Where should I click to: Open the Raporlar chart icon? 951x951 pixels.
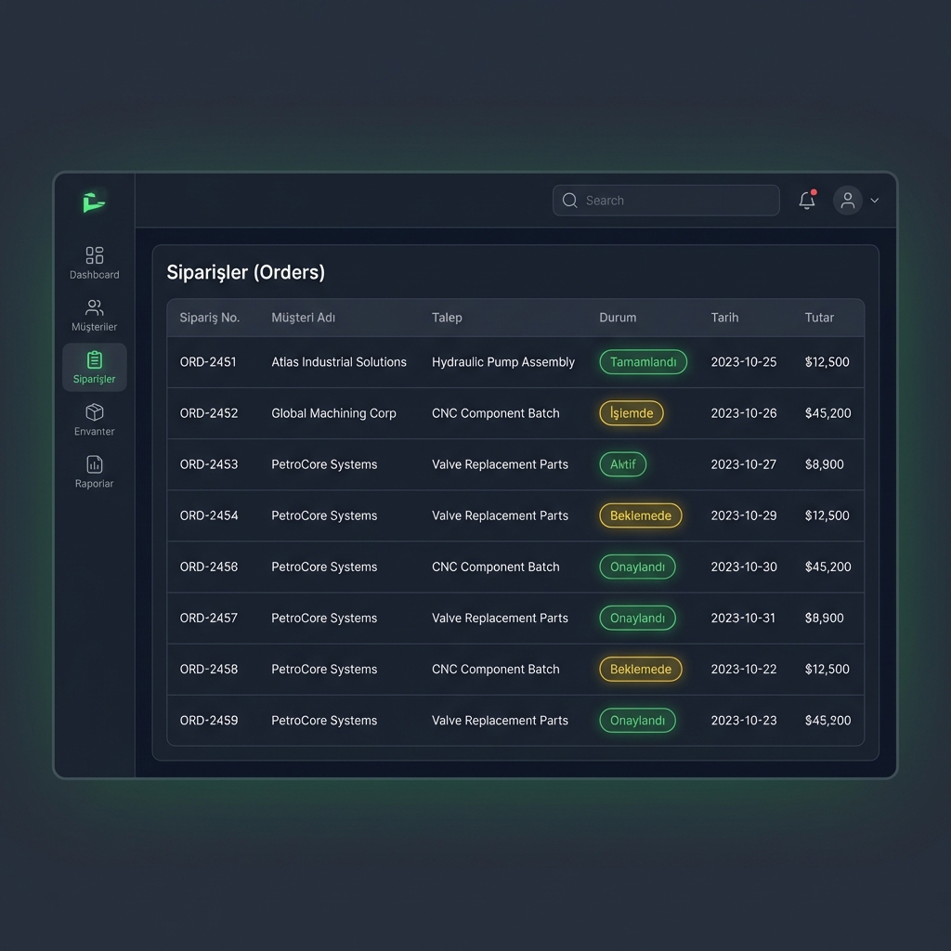(95, 464)
